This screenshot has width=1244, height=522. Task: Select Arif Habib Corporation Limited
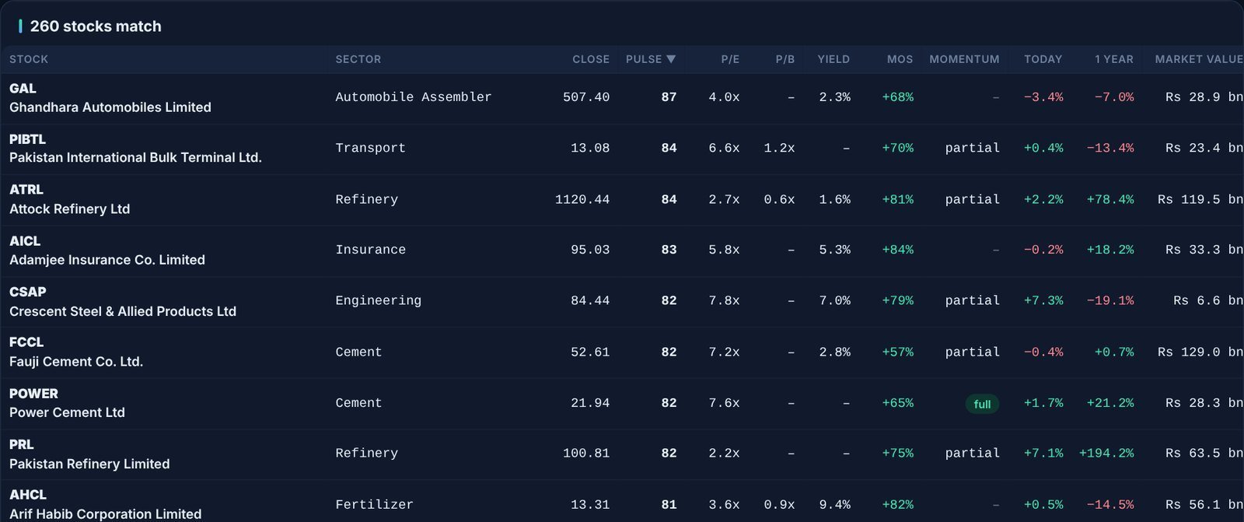[x=105, y=514]
